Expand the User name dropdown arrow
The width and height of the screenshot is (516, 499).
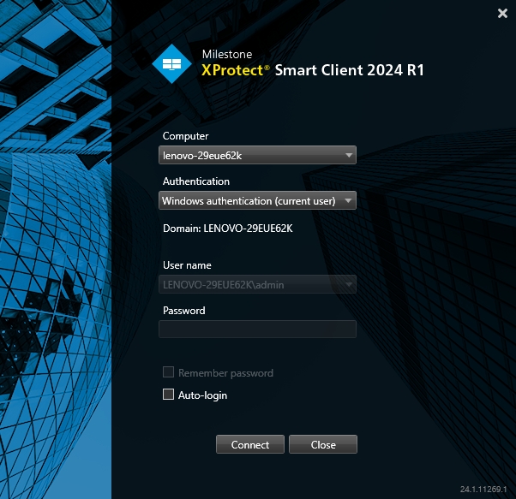pyautogui.click(x=348, y=283)
